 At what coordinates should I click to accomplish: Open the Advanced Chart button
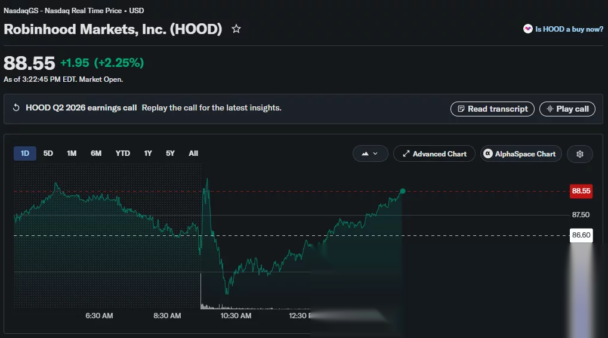(x=434, y=153)
